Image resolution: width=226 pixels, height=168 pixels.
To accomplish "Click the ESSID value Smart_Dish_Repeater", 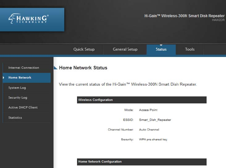I will pyautogui.click(x=155, y=120).
